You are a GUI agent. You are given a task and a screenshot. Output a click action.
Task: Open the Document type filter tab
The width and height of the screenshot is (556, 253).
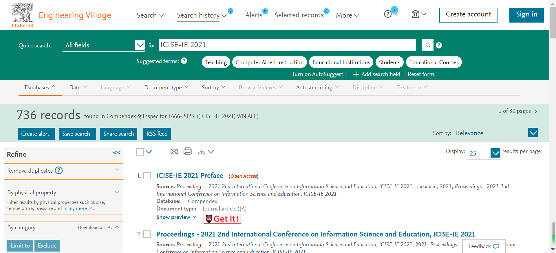tap(166, 87)
